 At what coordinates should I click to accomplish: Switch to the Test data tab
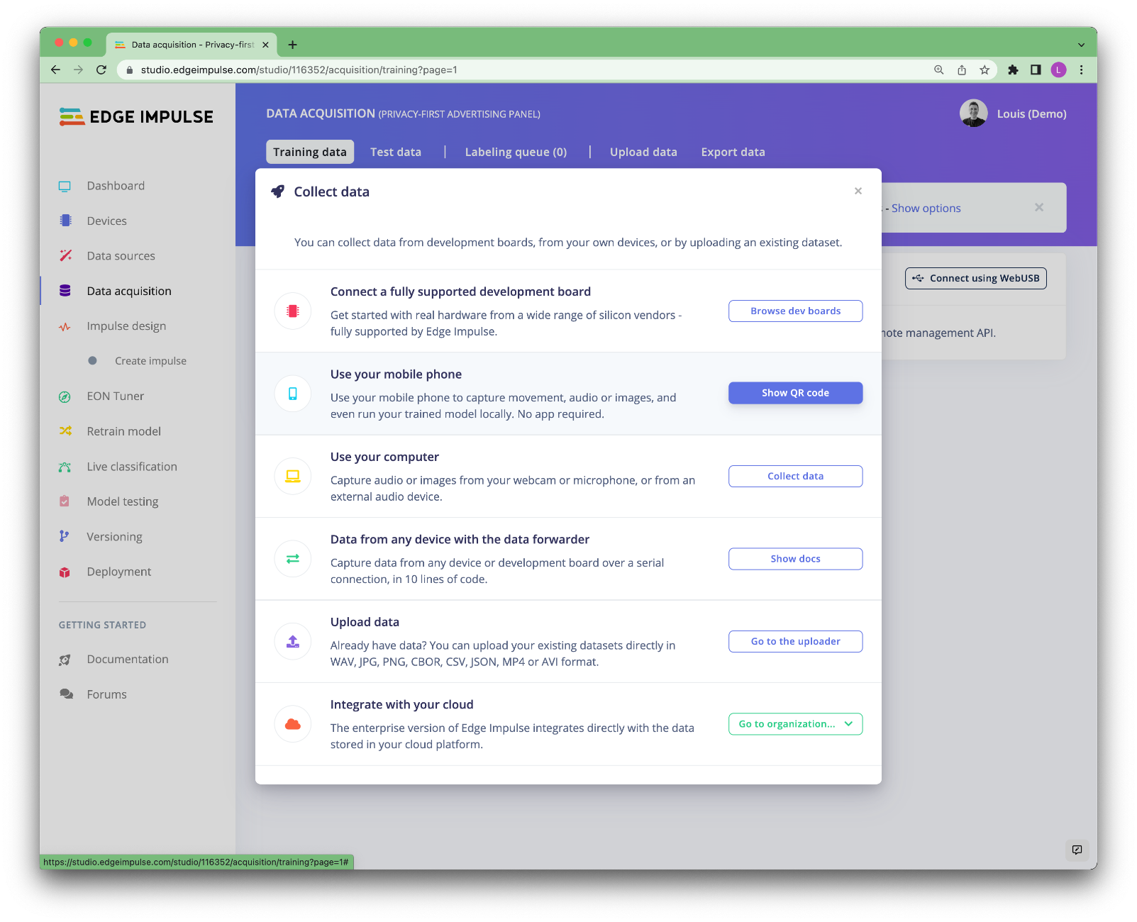pyautogui.click(x=396, y=152)
